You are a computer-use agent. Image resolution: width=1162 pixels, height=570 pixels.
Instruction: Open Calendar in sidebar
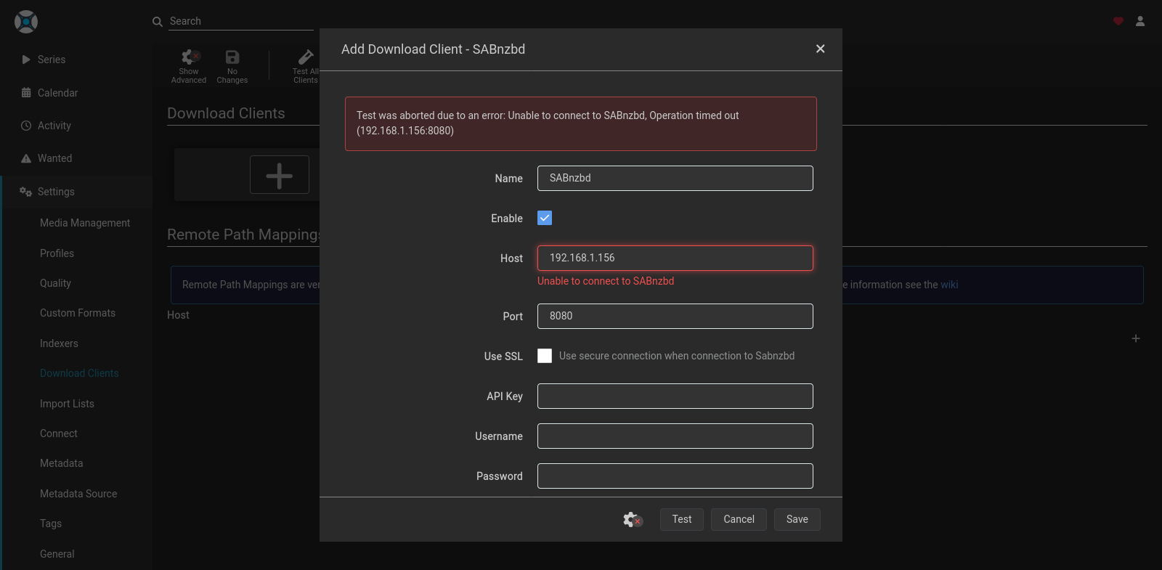57,93
